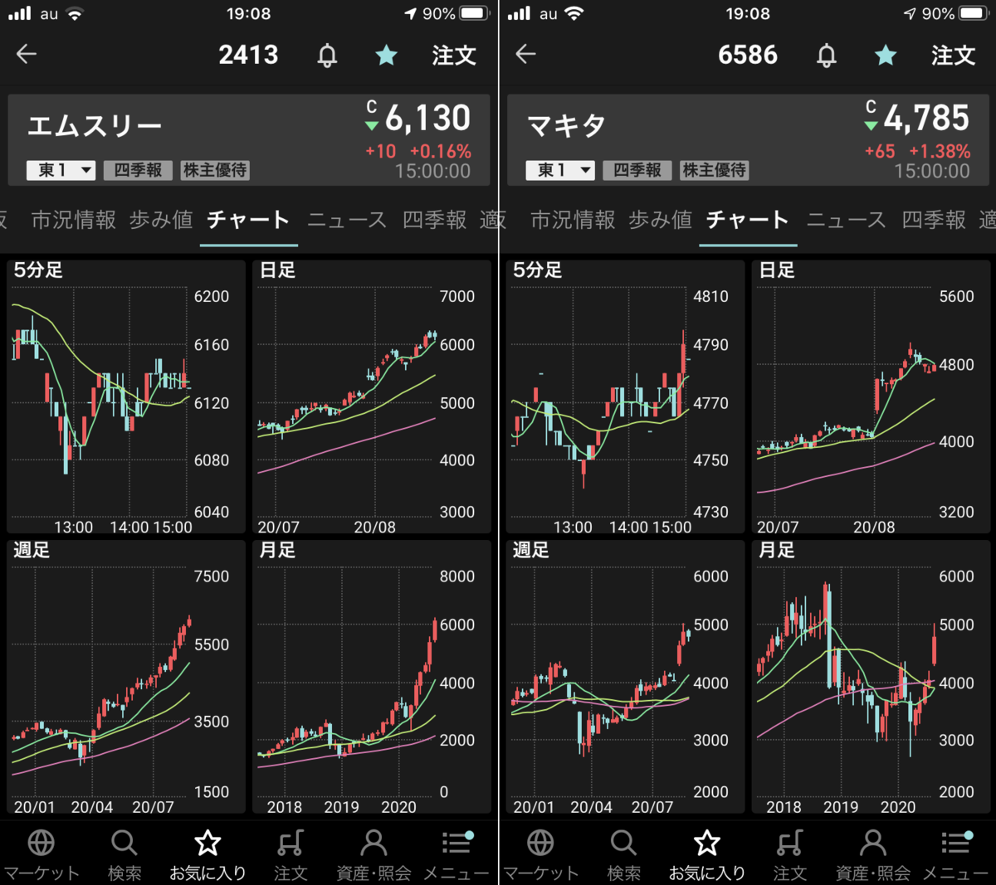Image resolution: width=996 pixels, height=885 pixels.
Task: Open the 週足 chart for マキタ
Action: [x=626, y=677]
